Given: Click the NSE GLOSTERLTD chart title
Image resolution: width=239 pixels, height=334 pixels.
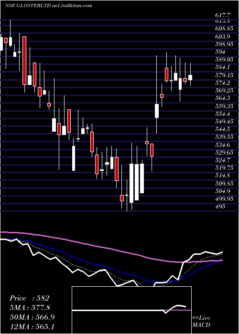Looking at the screenshot, I should click(48, 6).
